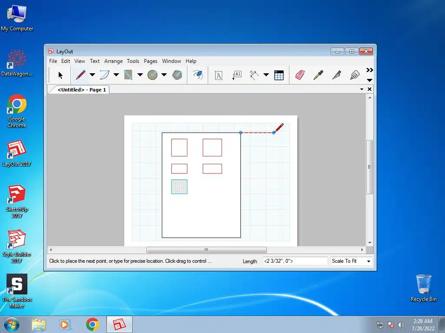Select the Arc tool
Viewport: 445px width, 333px height.
click(104, 75)
